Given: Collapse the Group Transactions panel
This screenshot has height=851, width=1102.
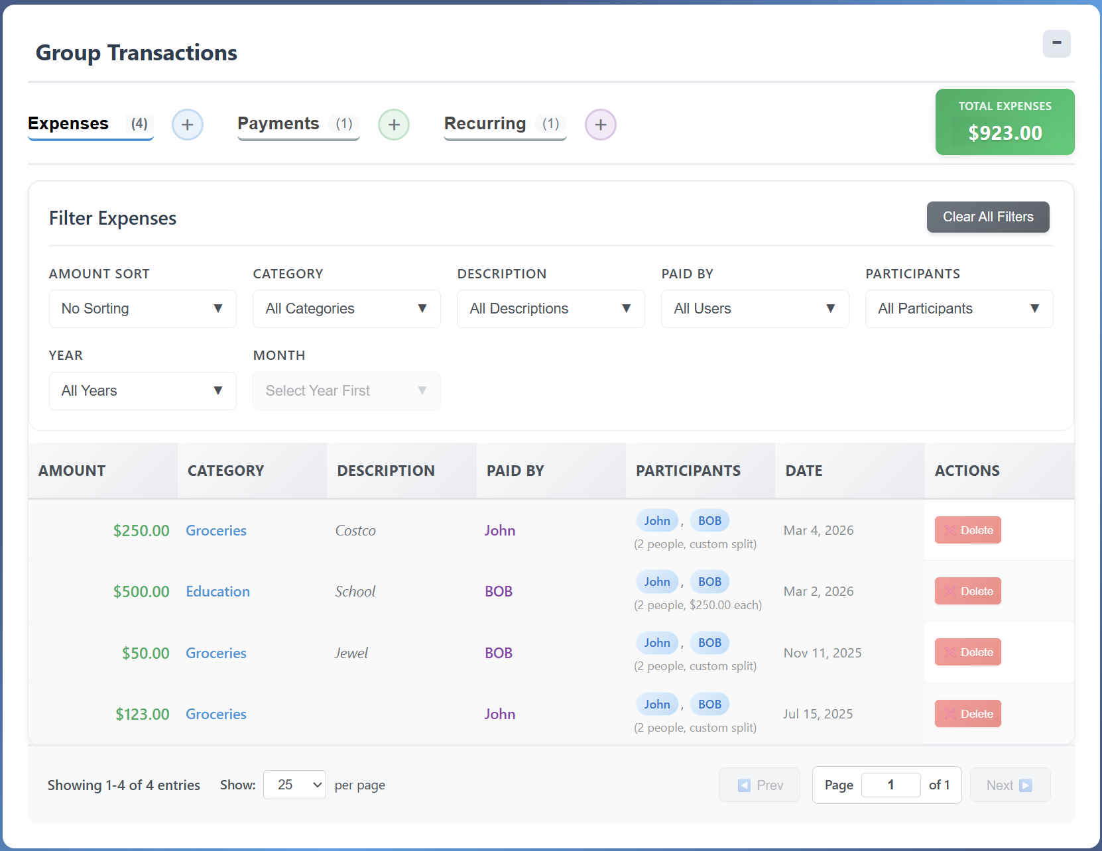Looking at the screenshot, I should click(1056, 44).
